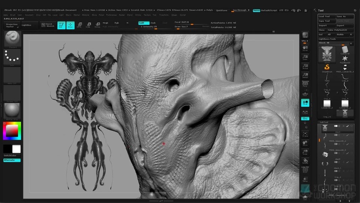The height and width of the screenshot is (203, 360).
Task: Open the Standard brush thumbnail
Action: [x=13, y=39]
